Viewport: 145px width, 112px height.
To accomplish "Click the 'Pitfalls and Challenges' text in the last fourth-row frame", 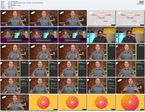I will [x=140, y=67].
